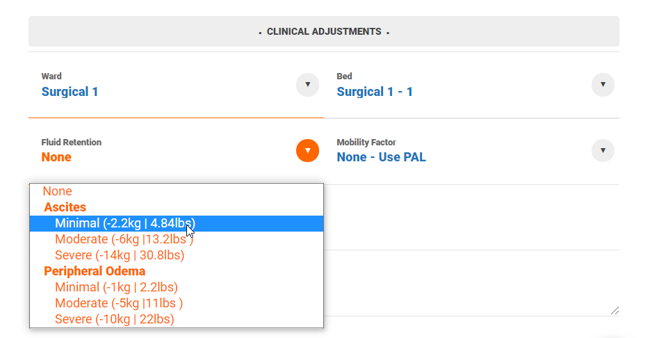Click the Surgical 1 - 1 bed value

point(375,92)
